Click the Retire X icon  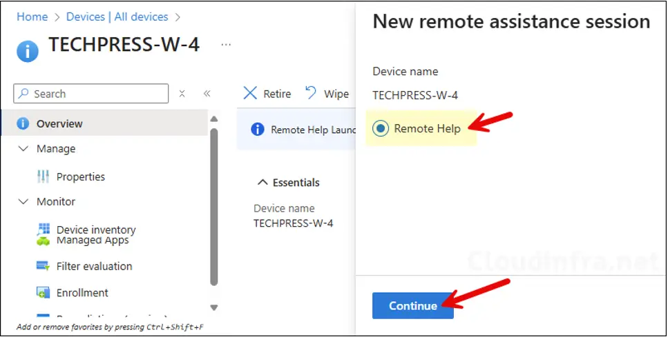click(x=250, y=94)
